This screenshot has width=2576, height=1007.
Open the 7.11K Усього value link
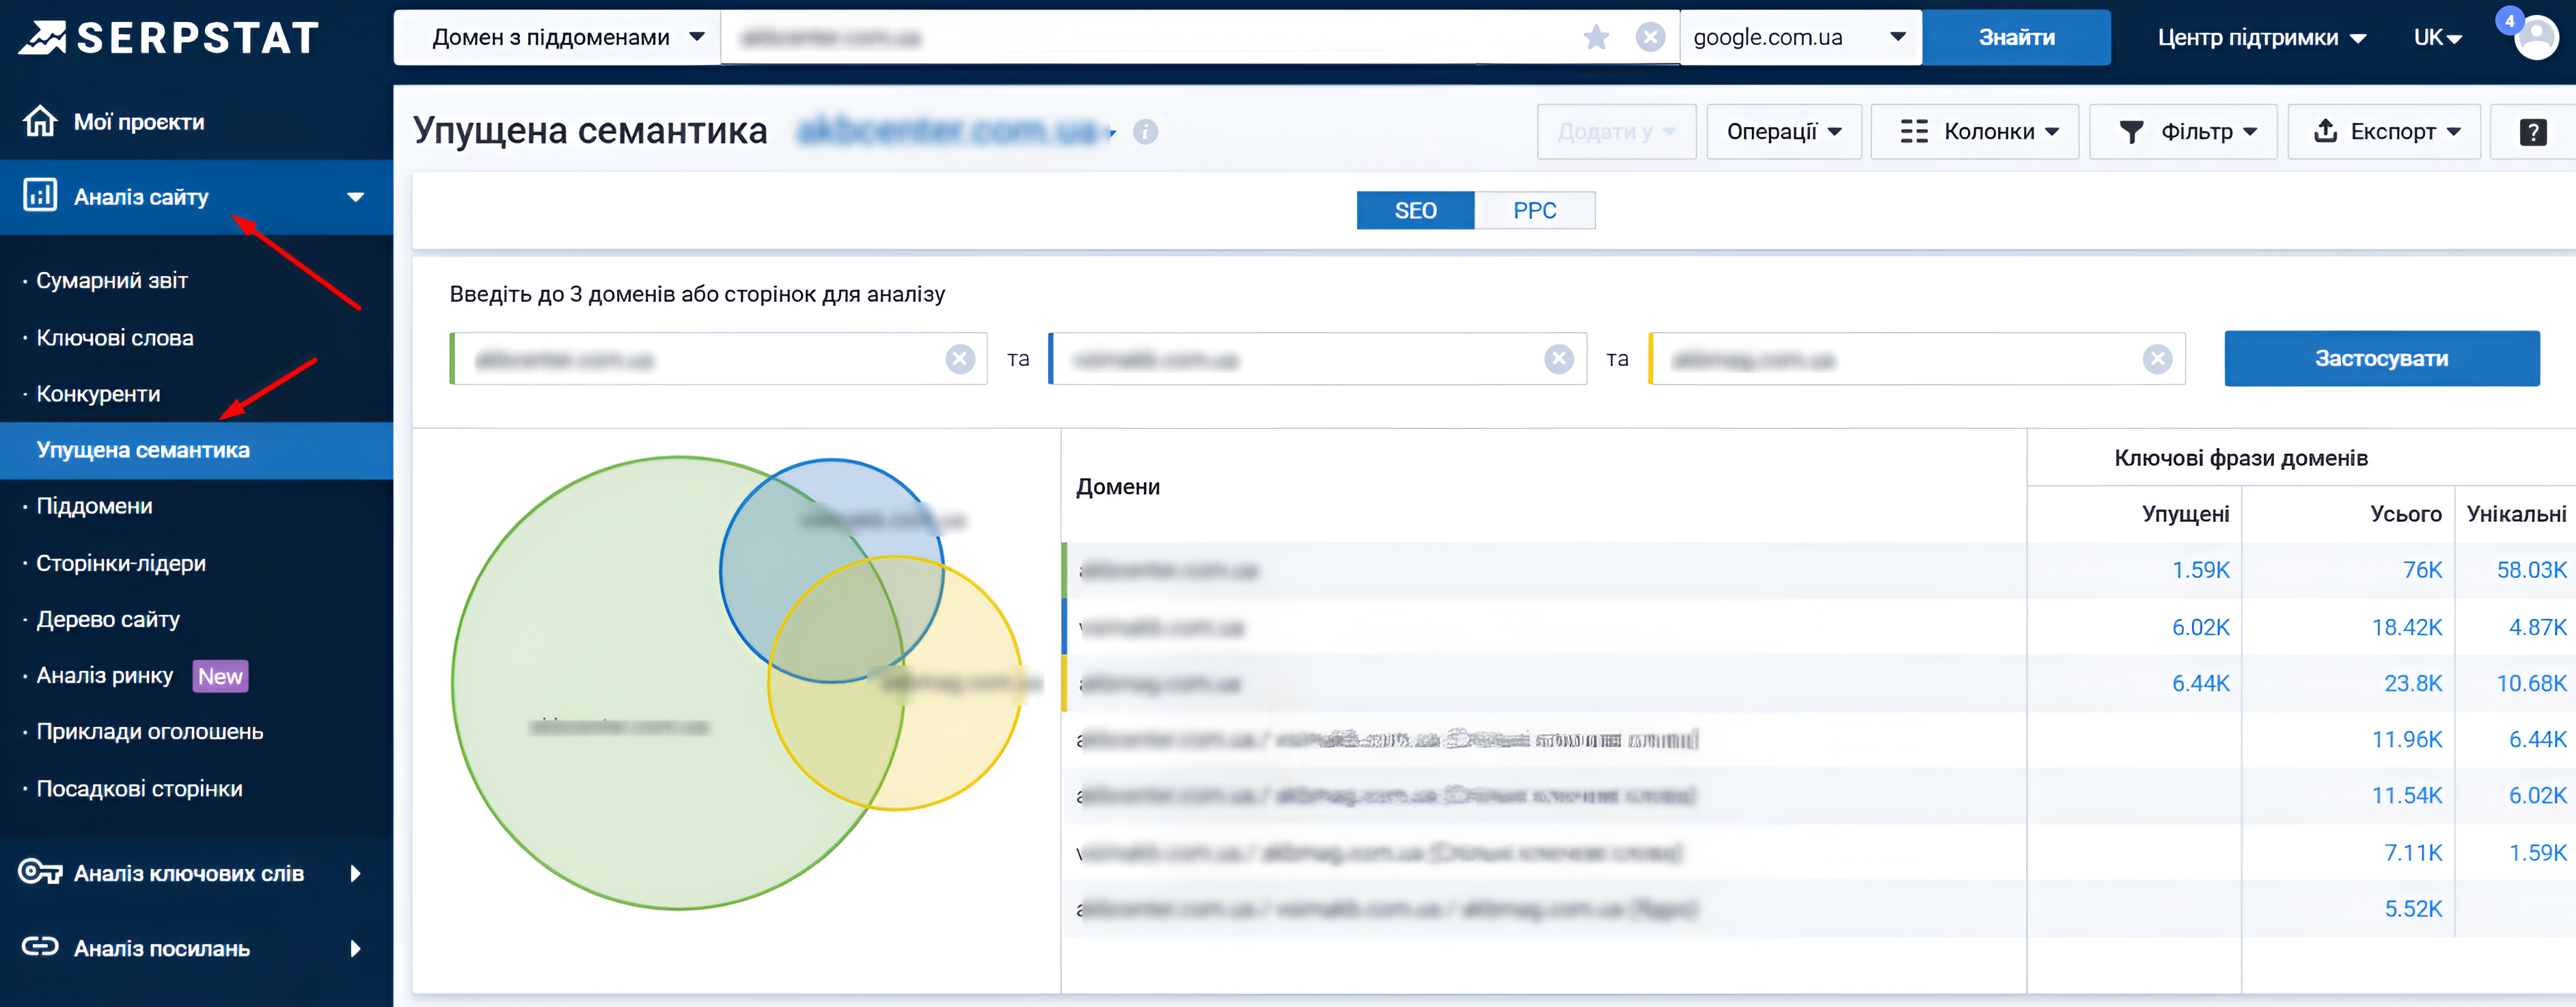2413,852
